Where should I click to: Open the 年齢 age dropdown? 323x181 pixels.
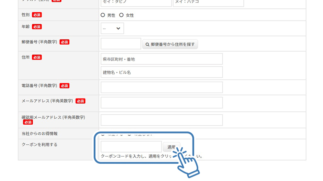[112, 29]
